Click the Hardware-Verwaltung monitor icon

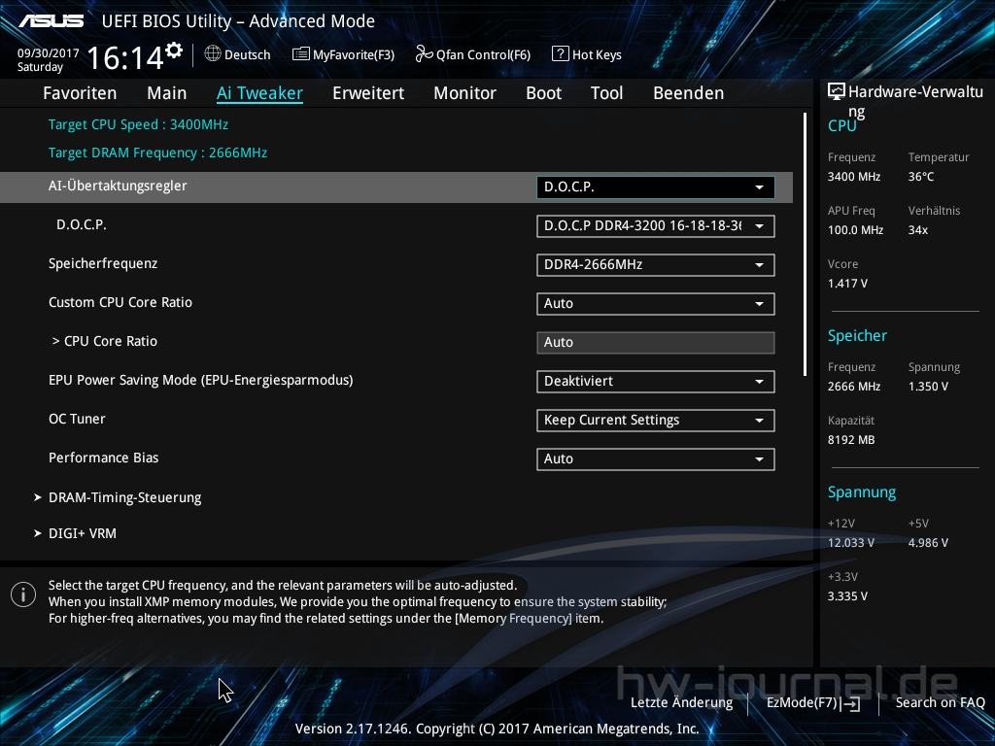tap(837, 92)
